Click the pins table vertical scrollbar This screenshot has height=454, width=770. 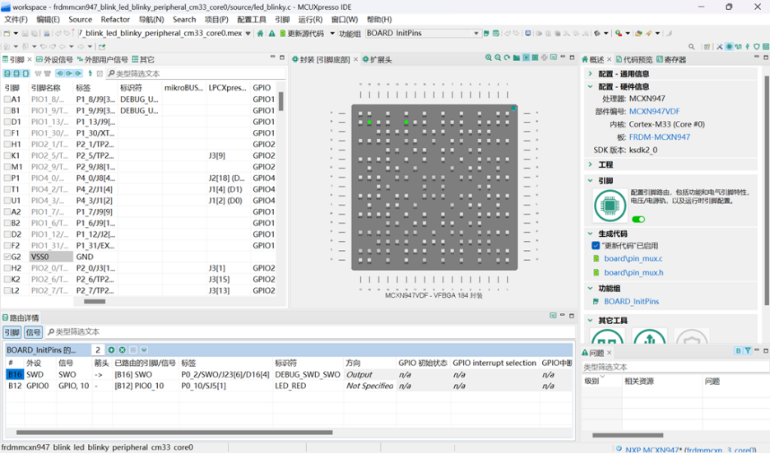click(281, 102)
